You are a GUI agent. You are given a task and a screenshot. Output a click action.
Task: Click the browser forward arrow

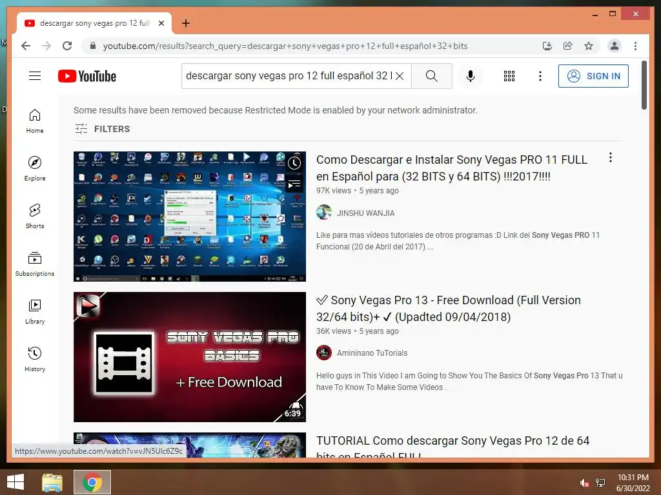(x=46, y=46)
